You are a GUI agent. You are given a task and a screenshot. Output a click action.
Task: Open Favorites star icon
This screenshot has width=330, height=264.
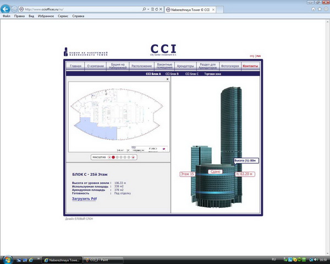coord(320,9)
